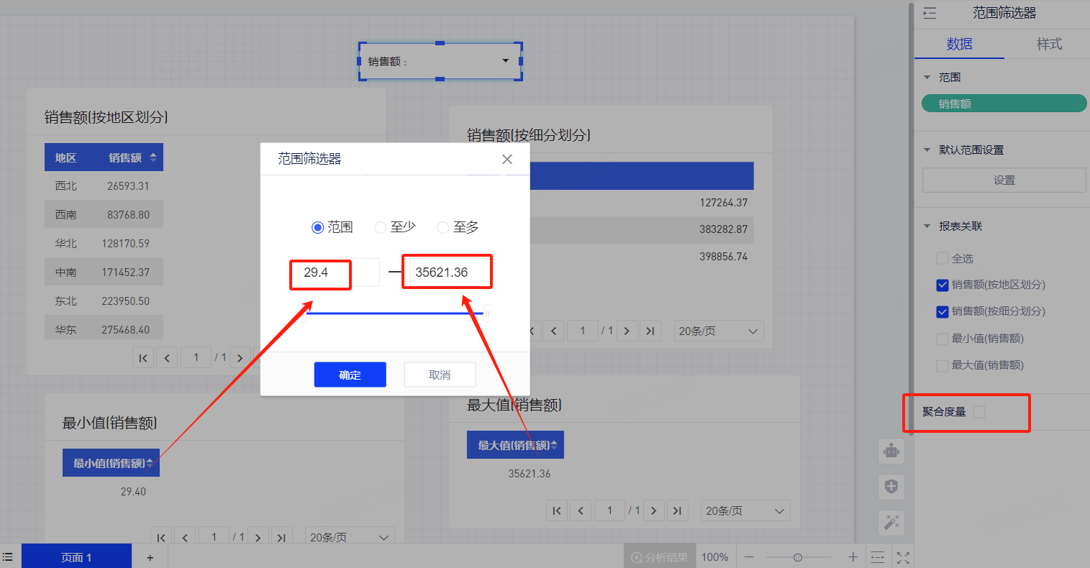The image size is (1090, 568).
Task: Click the zoom-in plus icon
Action: pos(853,557)
